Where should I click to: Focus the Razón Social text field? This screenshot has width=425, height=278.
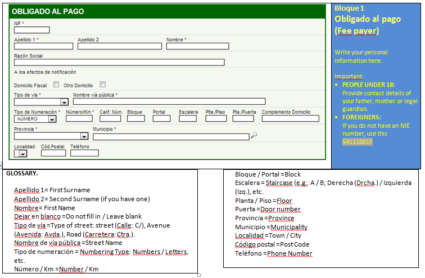[119, 62]
